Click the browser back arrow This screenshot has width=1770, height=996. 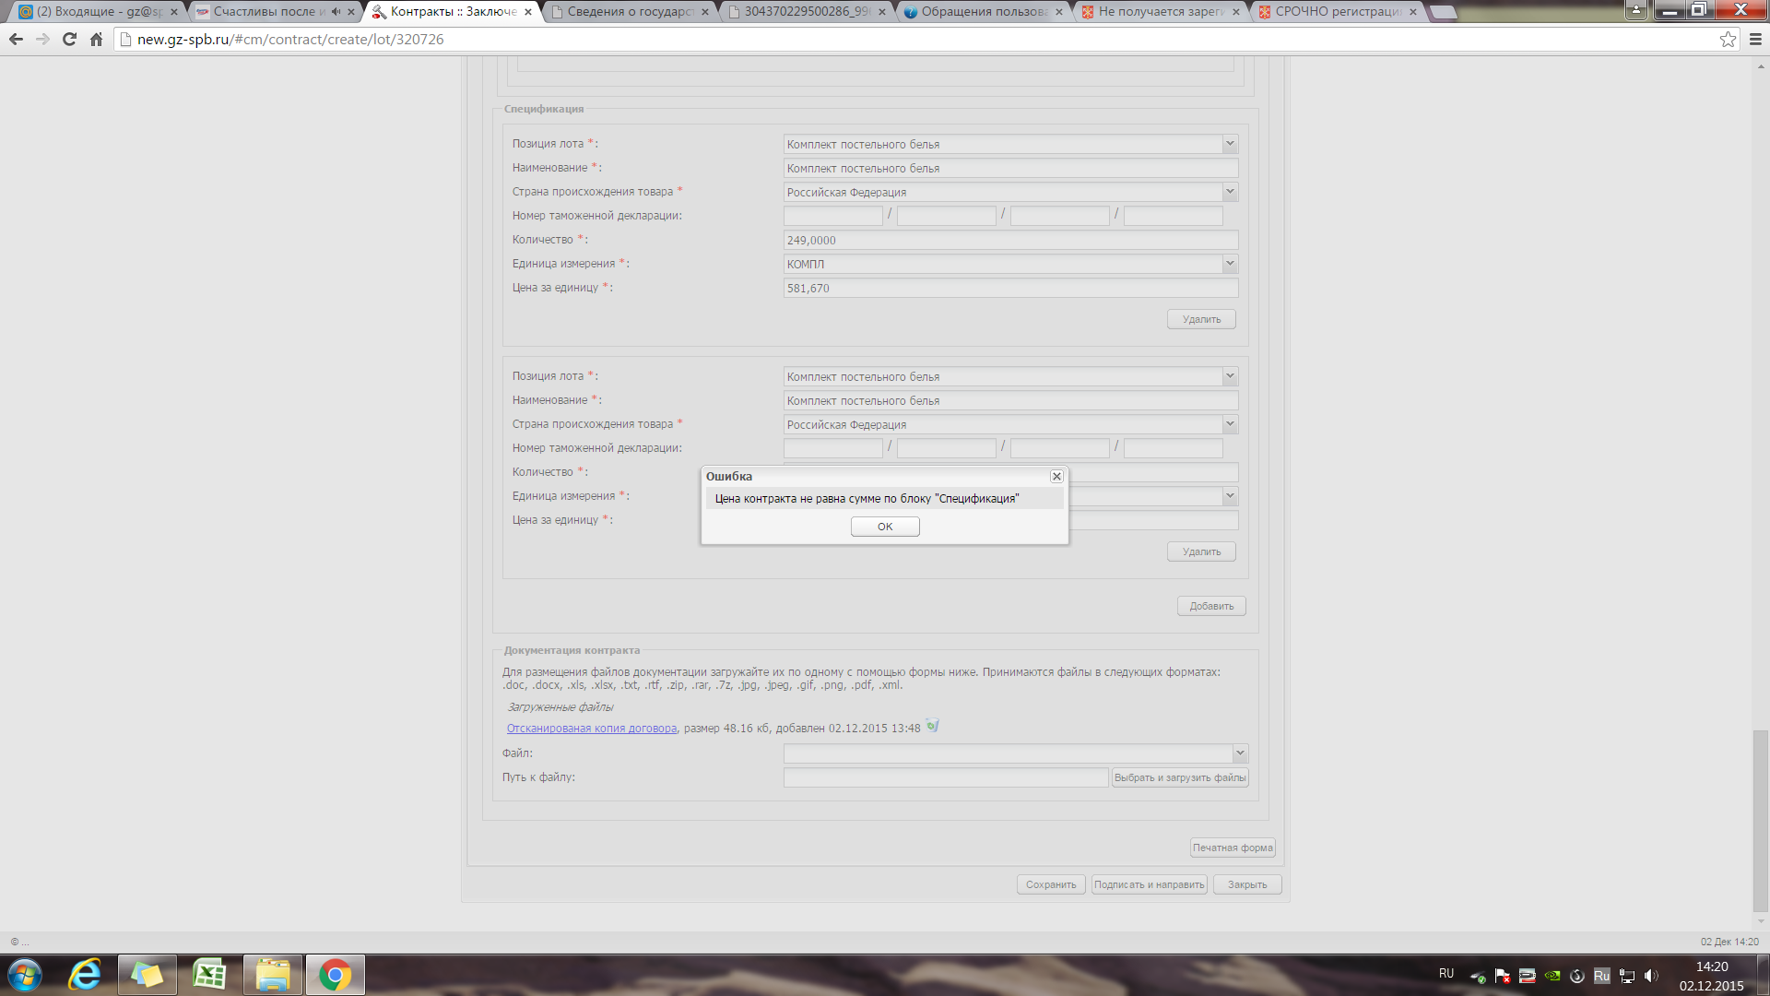[x=16, y=39]
